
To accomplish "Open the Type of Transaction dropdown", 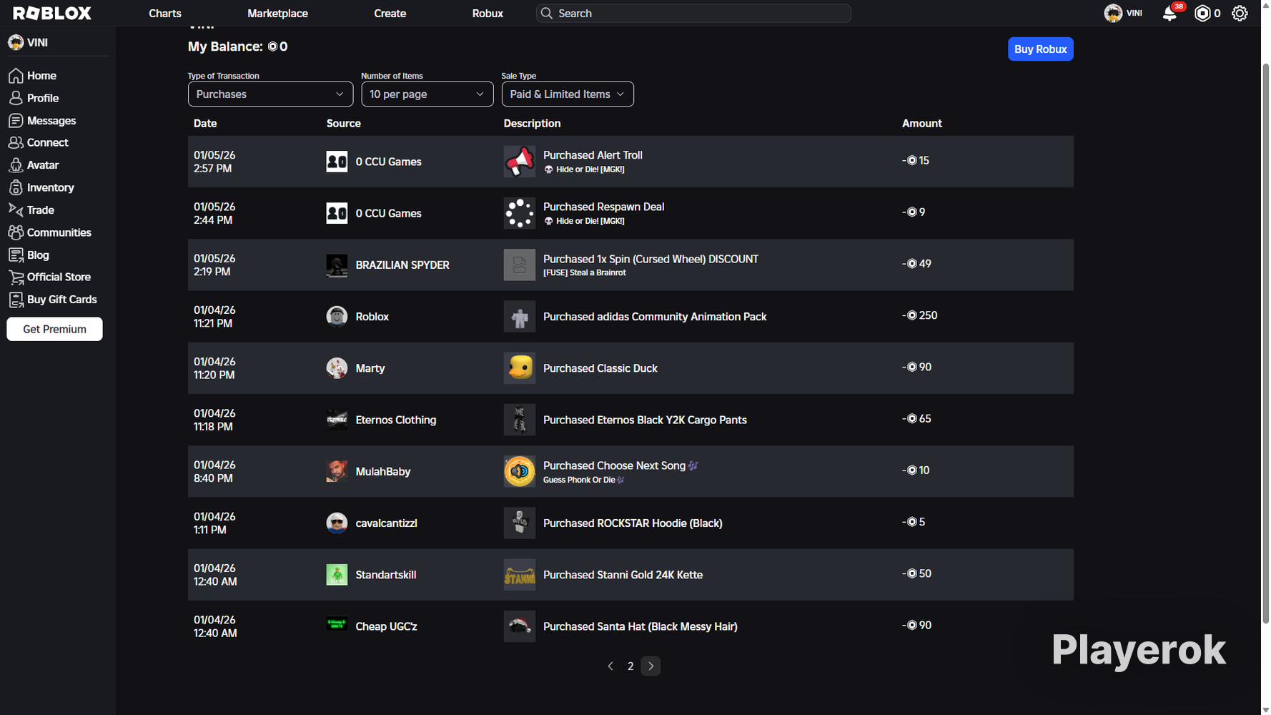I will tap(270, 94).
